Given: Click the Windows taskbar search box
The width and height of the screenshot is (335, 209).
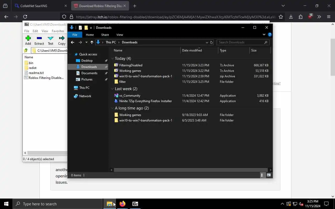Looking at the screenshot, I should [x=58, y=204].
